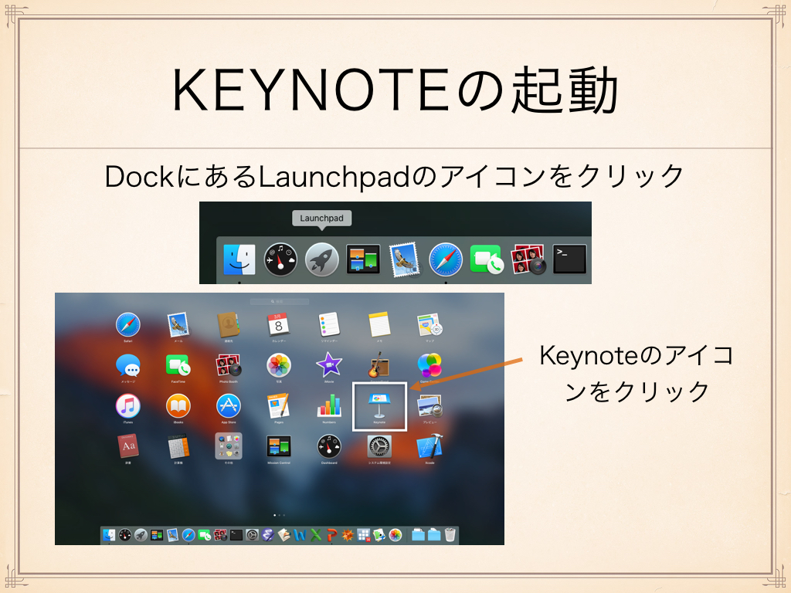Open FaceTime in the enlarged Dock close-up
Image resolution: width=791 pixels, height=593 pixels.
pyautogui.click(x=487, y=259)
